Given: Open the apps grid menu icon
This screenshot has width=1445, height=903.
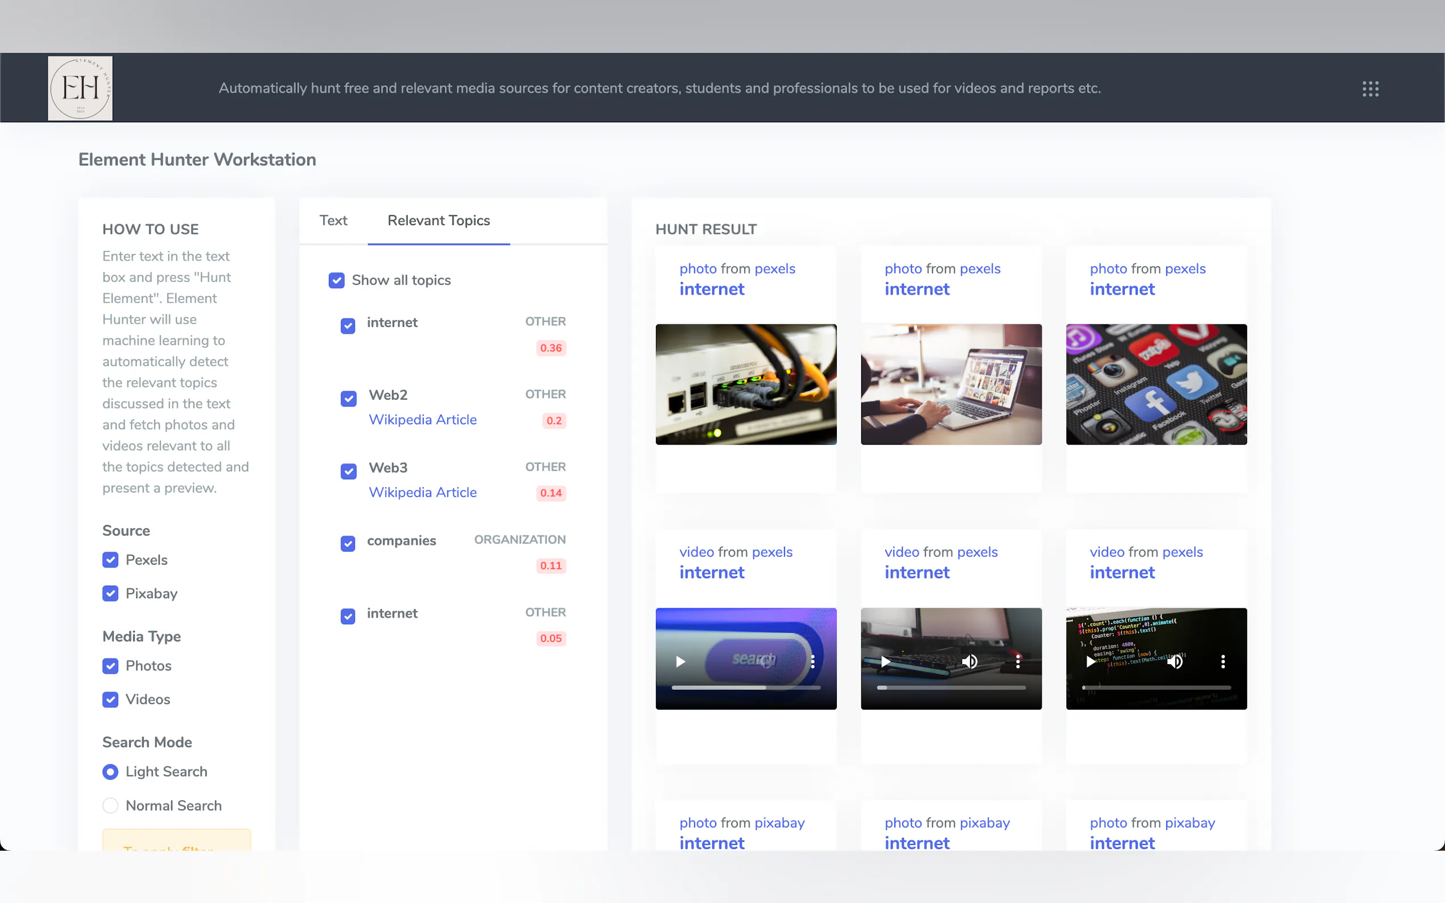Looking at the screenshot, I should [1370, 88].
